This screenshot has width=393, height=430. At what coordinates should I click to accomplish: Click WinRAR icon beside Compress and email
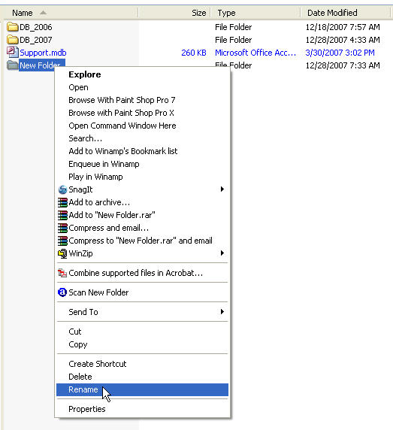(x=62, y=228)
